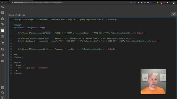
Task: Open the browser zoom magnifier icon
Action: click(x=131, y=2)
